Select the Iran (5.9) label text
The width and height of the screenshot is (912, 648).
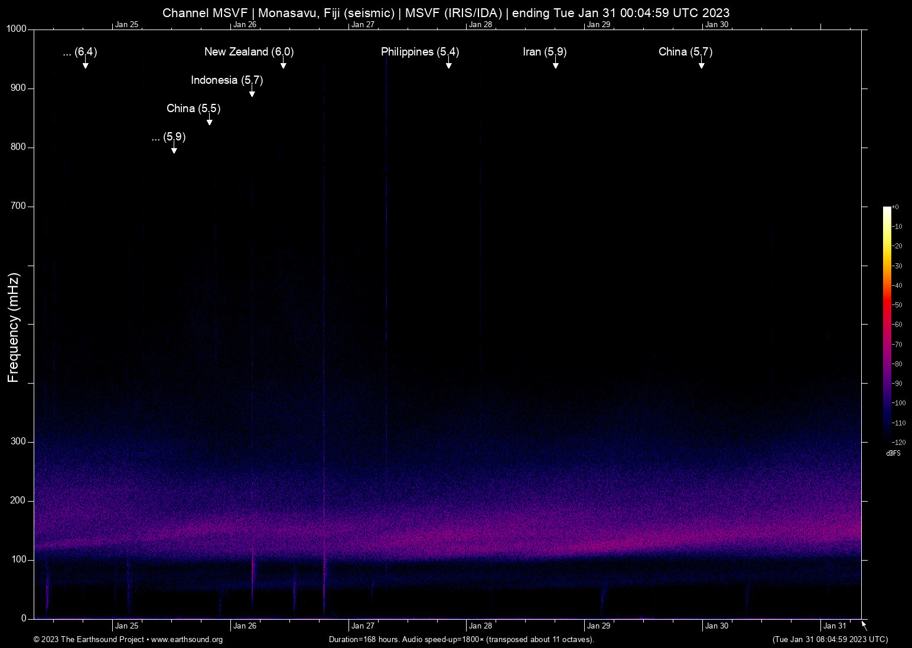click(x=543, y=52)
